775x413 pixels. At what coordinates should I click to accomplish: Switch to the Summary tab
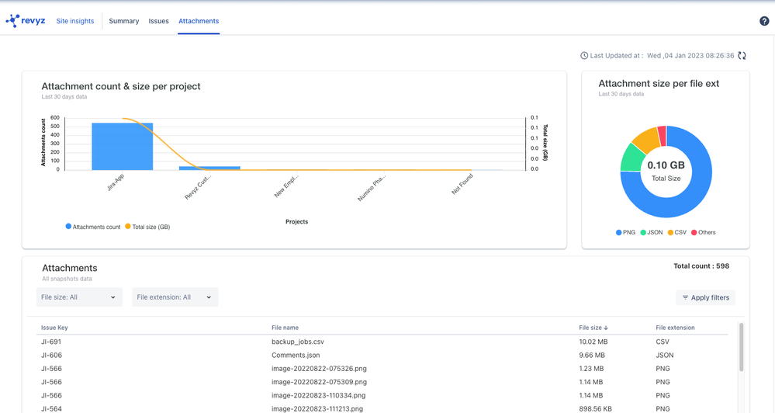click(123, 21)
